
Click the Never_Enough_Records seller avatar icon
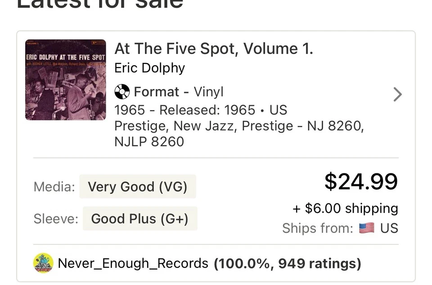[42, 263]
